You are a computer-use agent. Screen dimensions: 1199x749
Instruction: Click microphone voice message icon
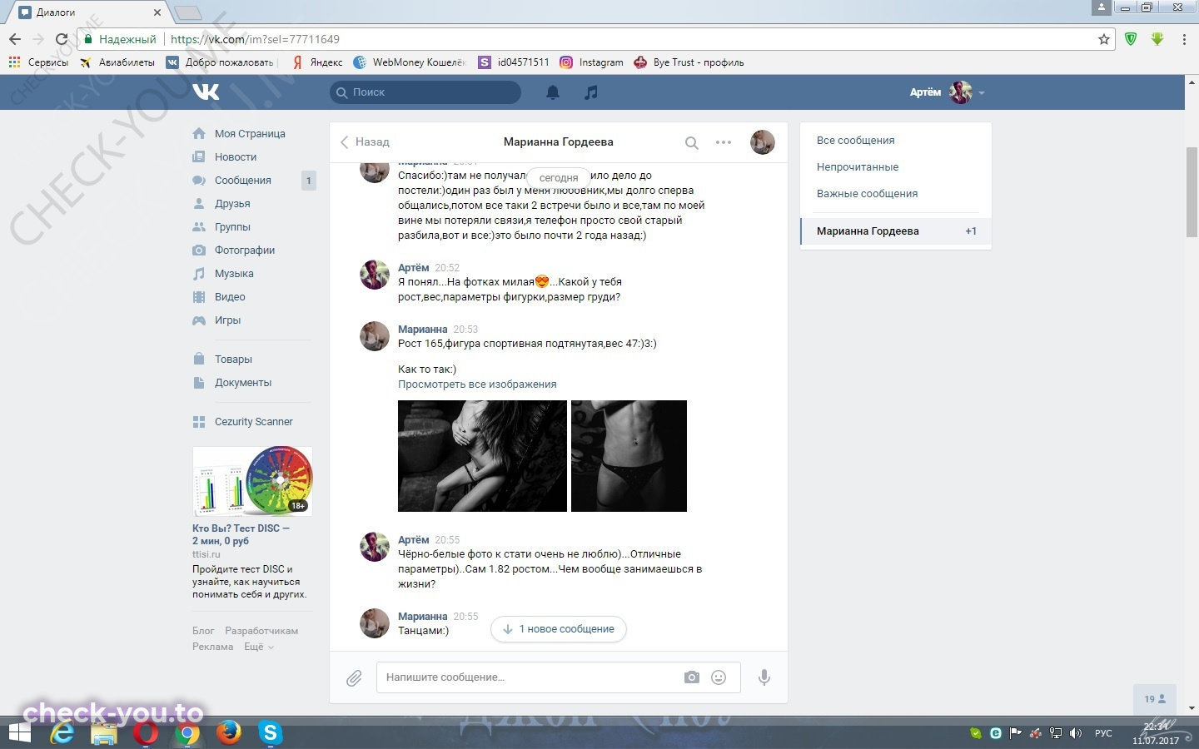[764, 677]
